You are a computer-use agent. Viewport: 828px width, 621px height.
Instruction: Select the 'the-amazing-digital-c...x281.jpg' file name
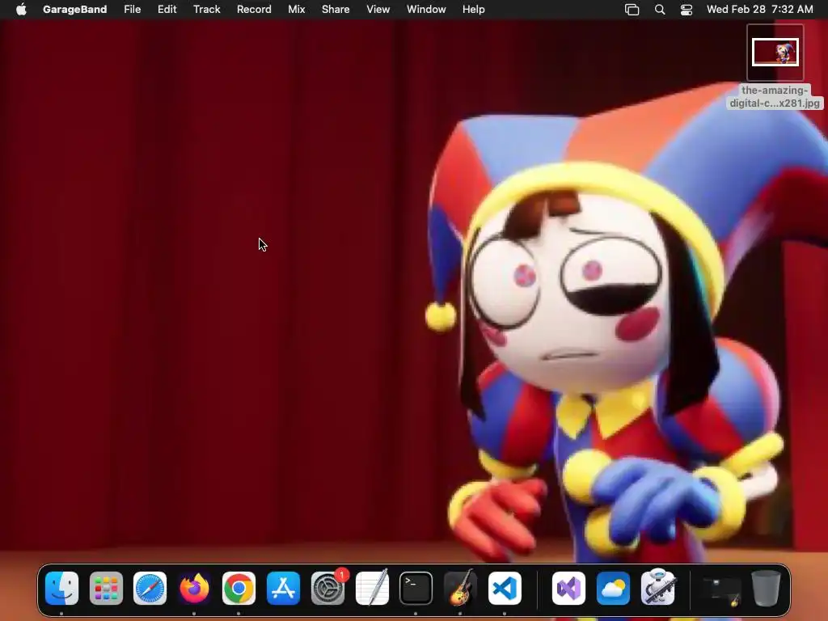pyautogui.click(x=775, y=97)
